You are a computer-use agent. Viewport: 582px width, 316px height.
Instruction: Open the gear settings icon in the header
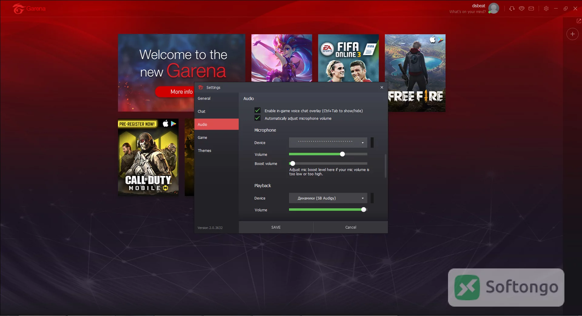coord(546,8)
